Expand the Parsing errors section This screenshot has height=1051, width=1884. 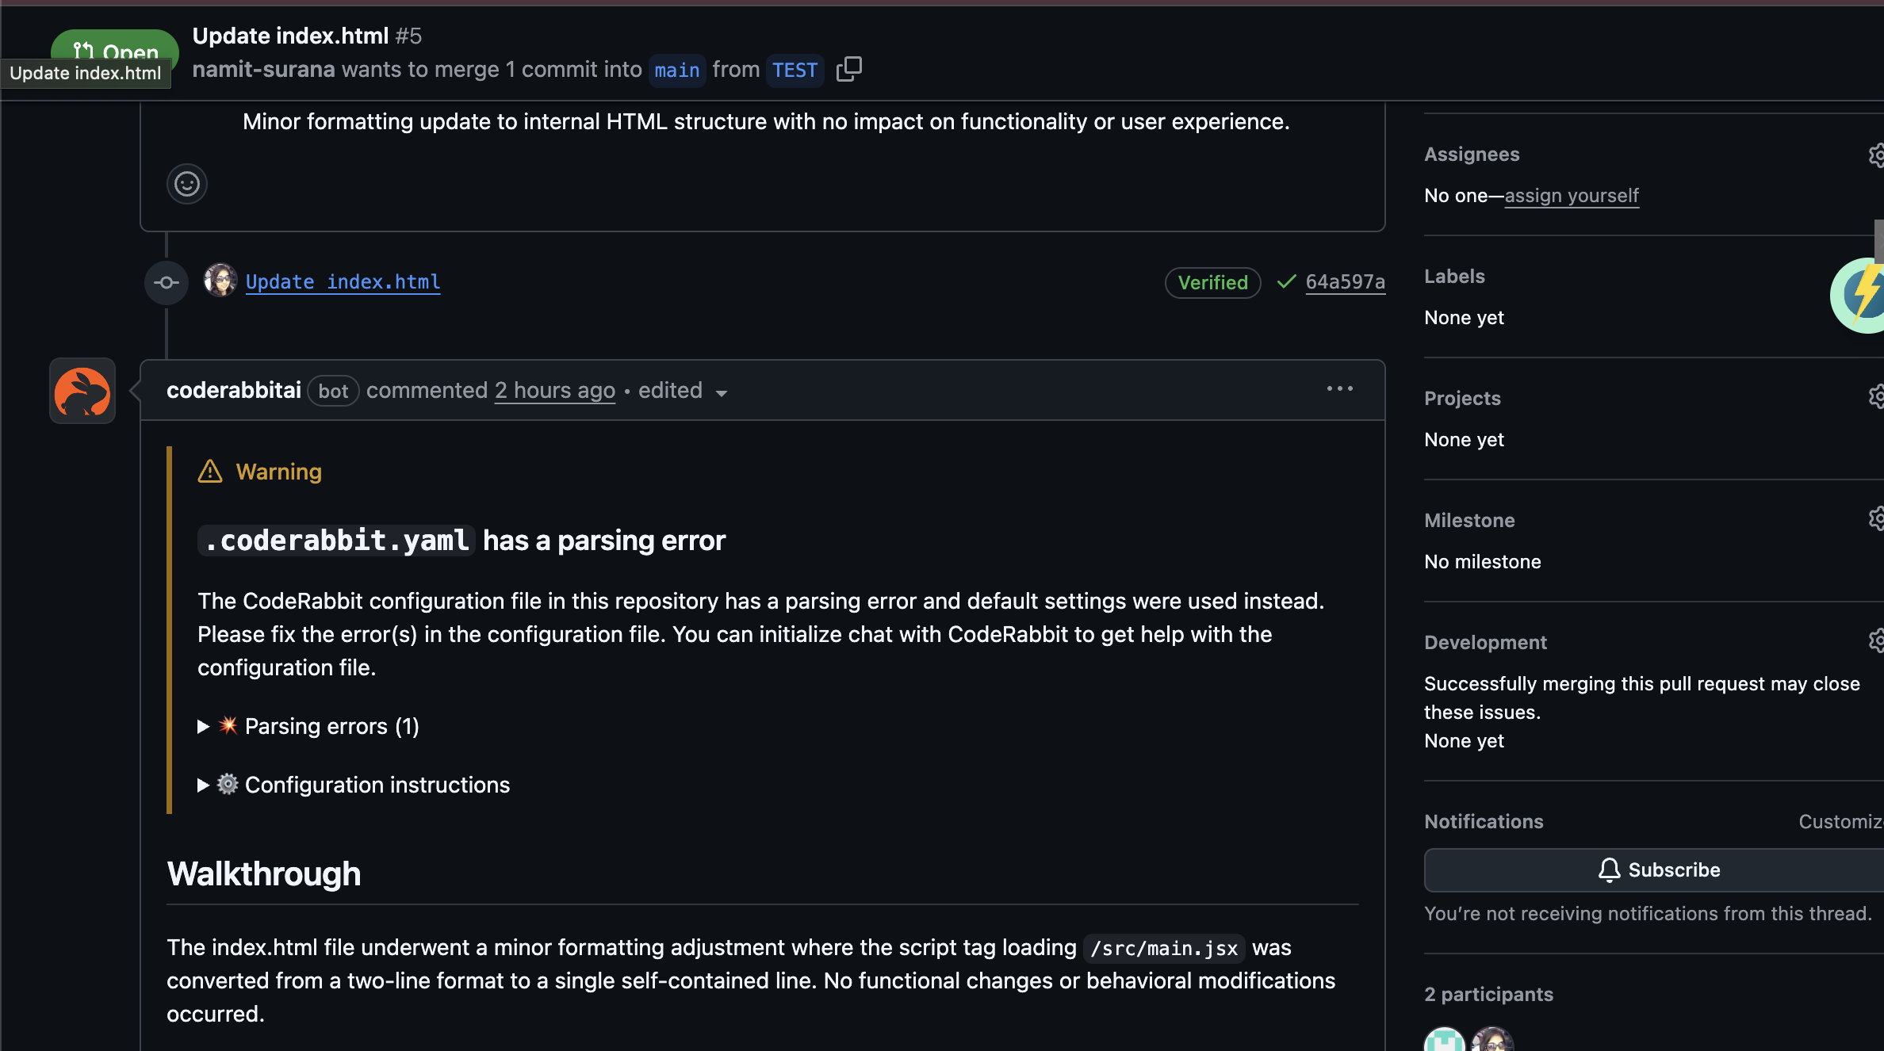click(x=317, y=726)
